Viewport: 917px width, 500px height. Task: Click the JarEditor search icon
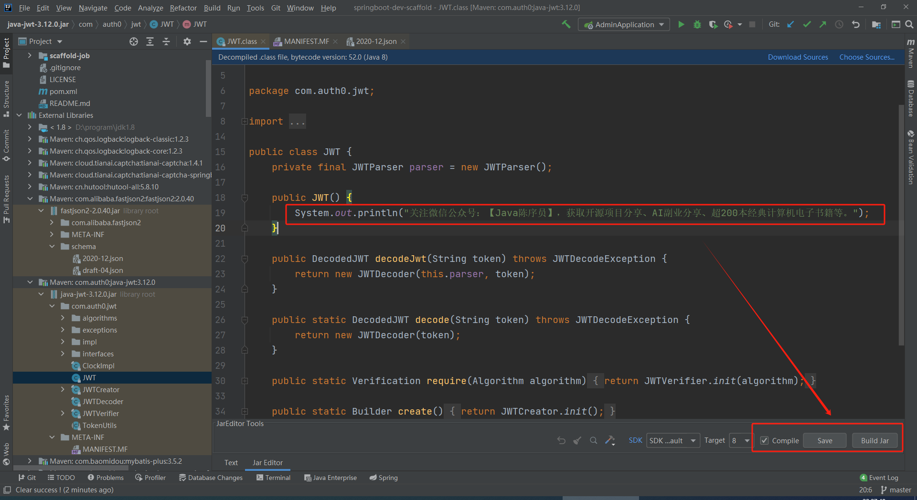point(593,440)
